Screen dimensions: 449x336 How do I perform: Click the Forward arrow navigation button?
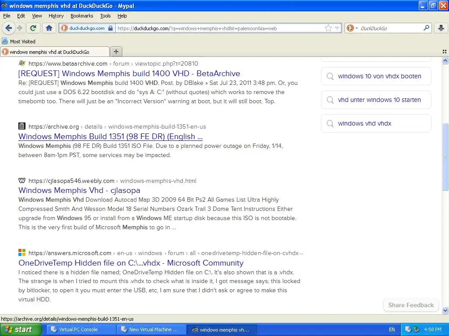pyautogui.click(x=19, y=28)
